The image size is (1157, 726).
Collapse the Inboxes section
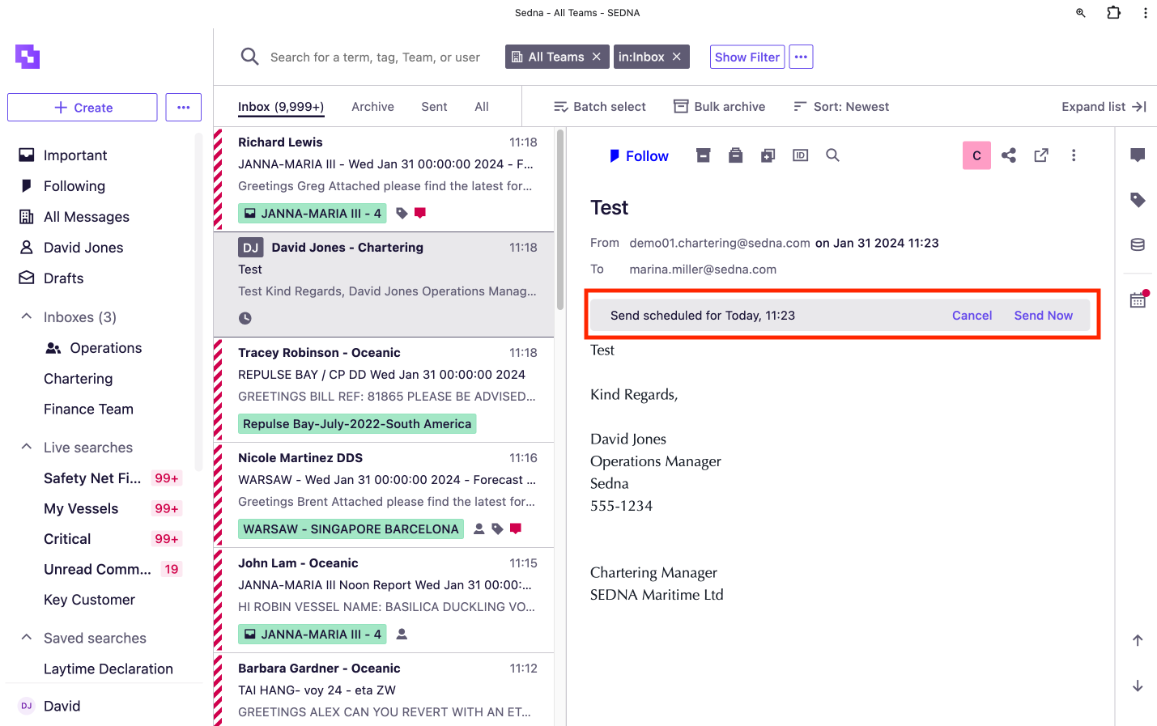(27, 316)
